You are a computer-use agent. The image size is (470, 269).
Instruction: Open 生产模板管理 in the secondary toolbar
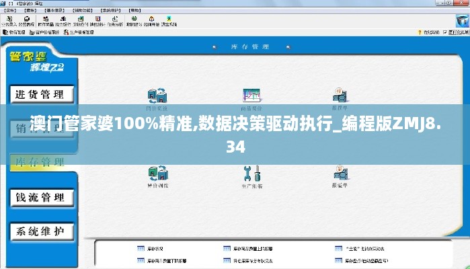[x=79, y=32]
